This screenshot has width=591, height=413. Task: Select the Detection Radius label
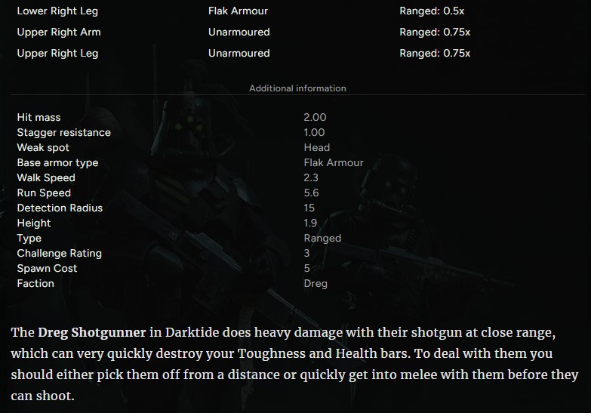click(60, 208)
